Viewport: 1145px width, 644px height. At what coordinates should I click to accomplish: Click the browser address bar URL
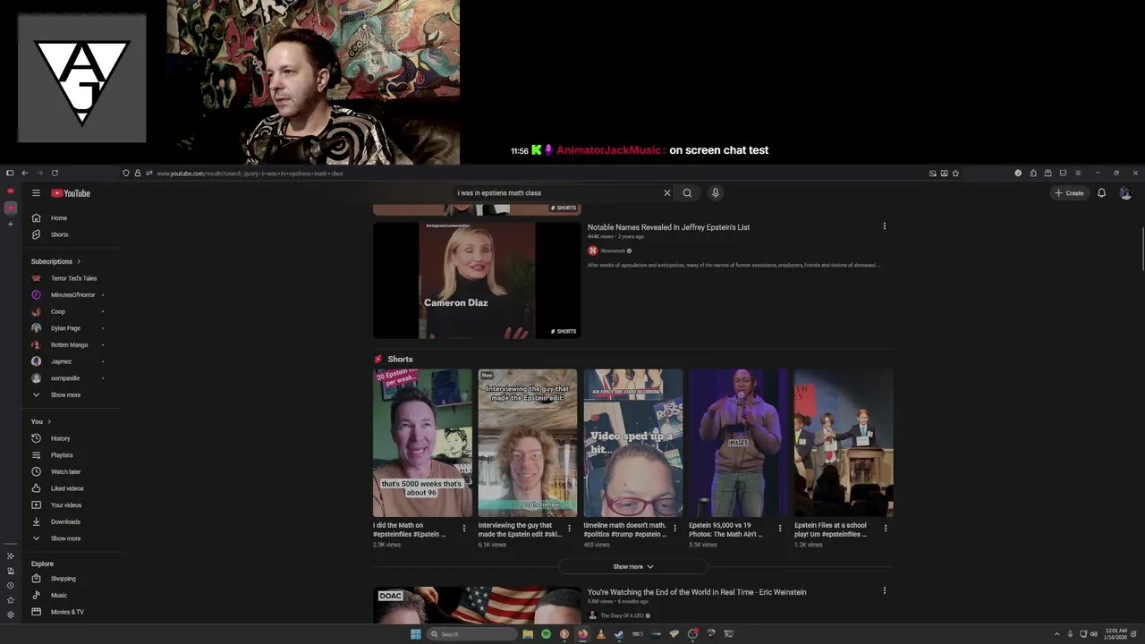250,174
